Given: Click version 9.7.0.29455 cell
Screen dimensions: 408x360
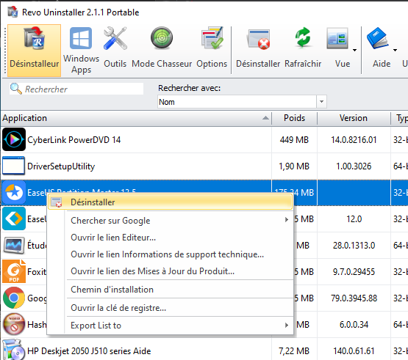Looking at the screenshot, I should click(x=354, y=272).
